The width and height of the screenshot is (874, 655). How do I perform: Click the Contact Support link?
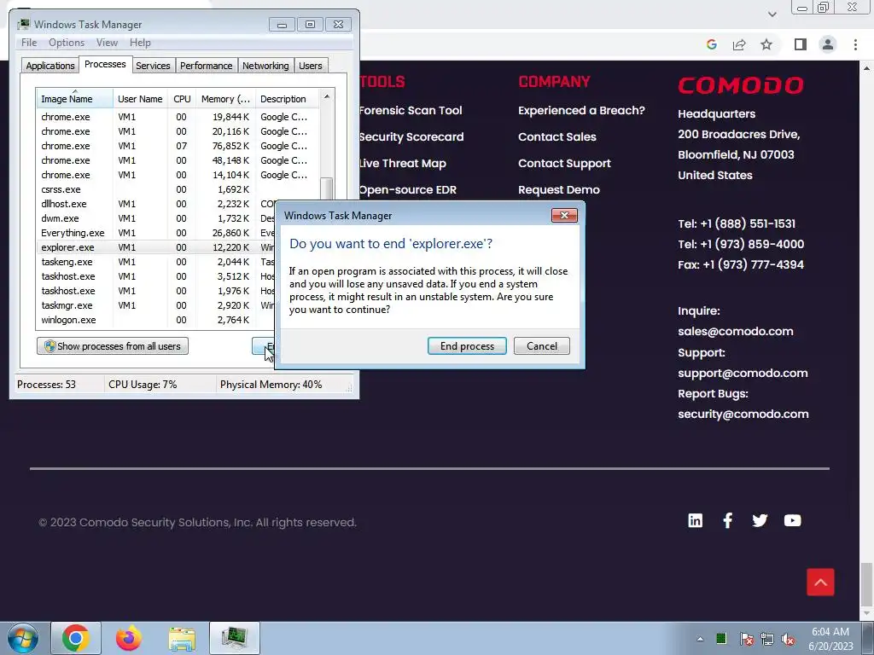click(565, 163)
